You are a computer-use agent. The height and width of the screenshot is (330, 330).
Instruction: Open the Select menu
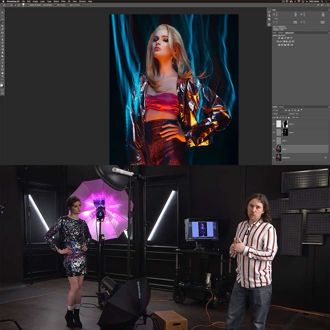tap(56, 1)
